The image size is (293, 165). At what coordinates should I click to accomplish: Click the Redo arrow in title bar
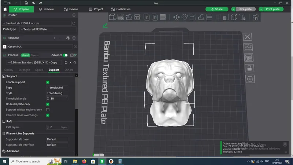pyautogui.click(x=41, y=3)
